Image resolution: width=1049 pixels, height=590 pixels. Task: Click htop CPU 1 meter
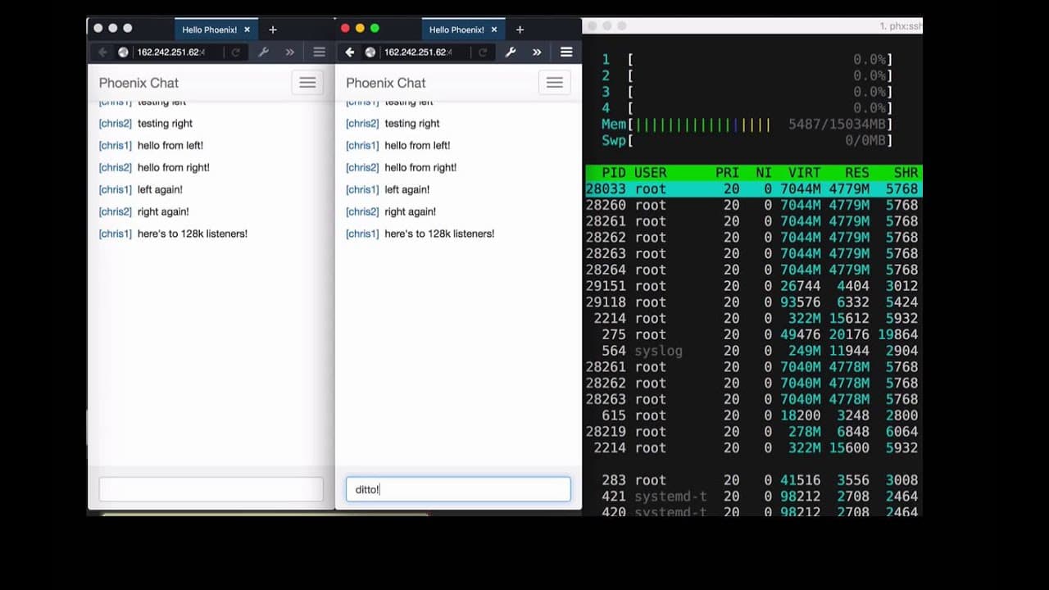747,60
